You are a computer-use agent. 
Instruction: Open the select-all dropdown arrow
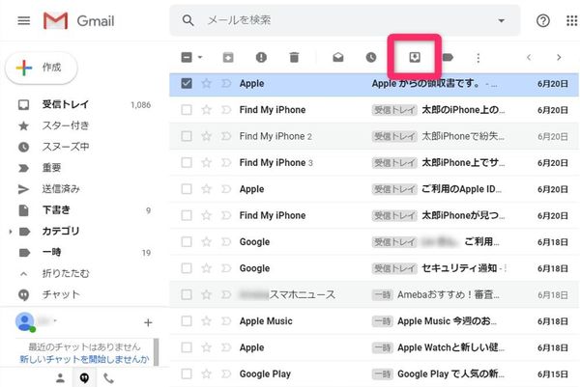pos(200,57)
